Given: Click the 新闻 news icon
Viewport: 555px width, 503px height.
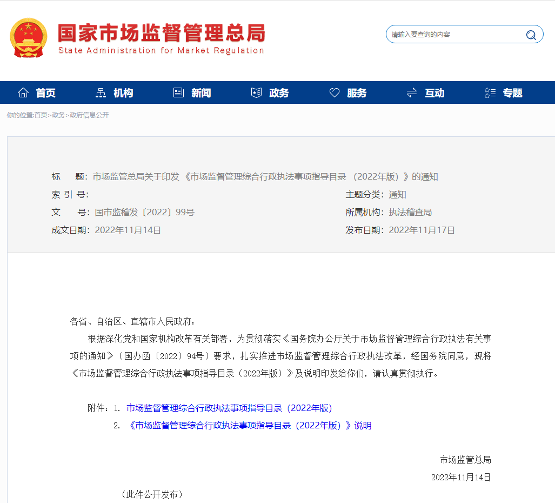Looking at the screenshot, I should 178,92.
